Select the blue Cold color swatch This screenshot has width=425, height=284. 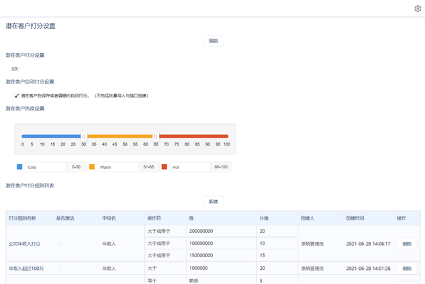(x=19, y=167)
